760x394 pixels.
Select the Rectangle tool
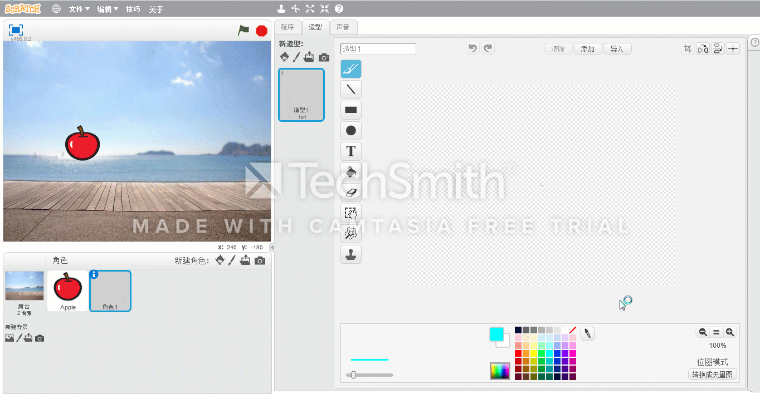click(351, 110)
